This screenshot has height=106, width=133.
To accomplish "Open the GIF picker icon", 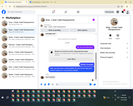I will pos(53,84).
